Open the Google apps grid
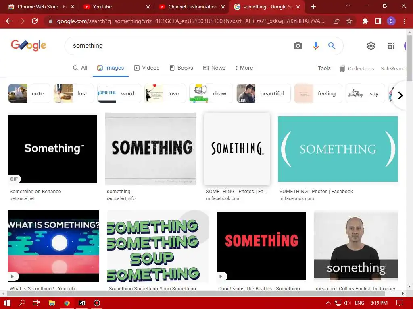Screen dimensions: 413x309 pyautogui.click(x=391, y=46)
